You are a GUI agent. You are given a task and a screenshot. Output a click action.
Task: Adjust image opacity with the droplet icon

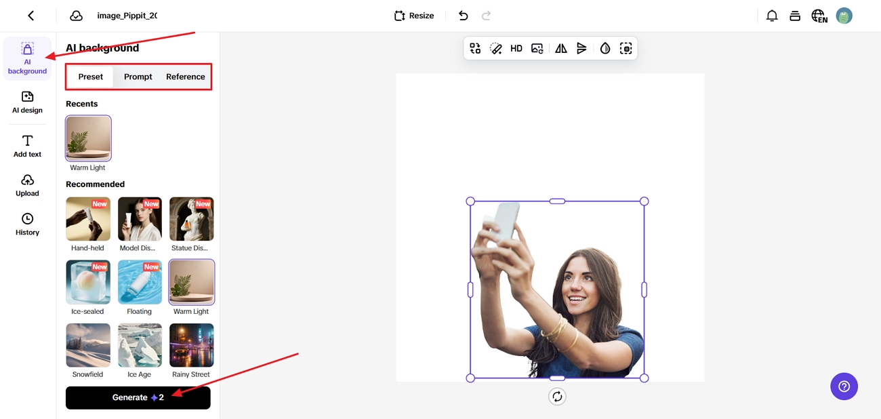pos(605,48)
